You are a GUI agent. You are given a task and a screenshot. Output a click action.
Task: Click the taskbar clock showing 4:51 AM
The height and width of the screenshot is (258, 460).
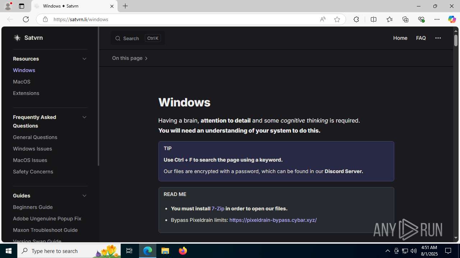coord(428,251)
